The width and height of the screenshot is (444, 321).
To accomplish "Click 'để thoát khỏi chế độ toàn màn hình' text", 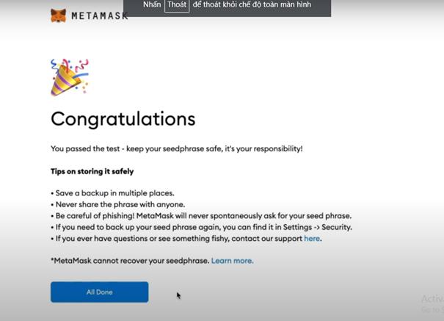I will tap(252, 5).
